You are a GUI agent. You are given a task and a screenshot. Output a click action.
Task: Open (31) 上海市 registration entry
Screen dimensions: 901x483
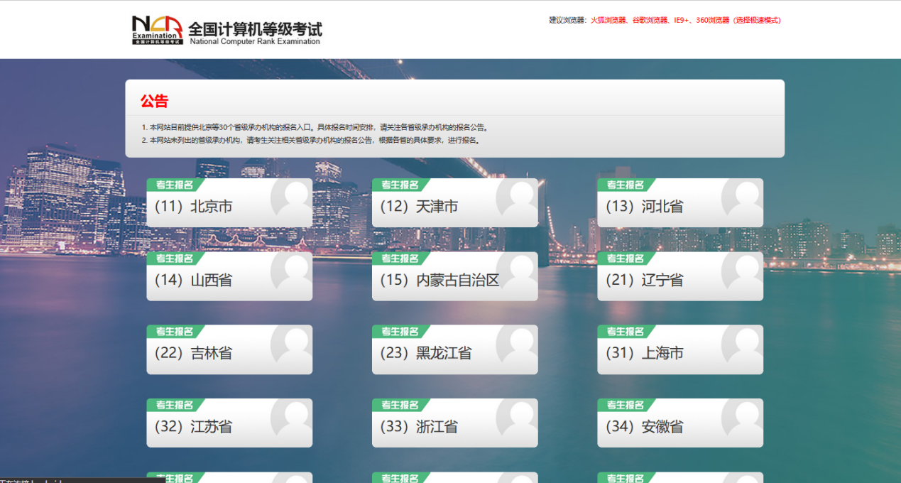pos(644,353)
